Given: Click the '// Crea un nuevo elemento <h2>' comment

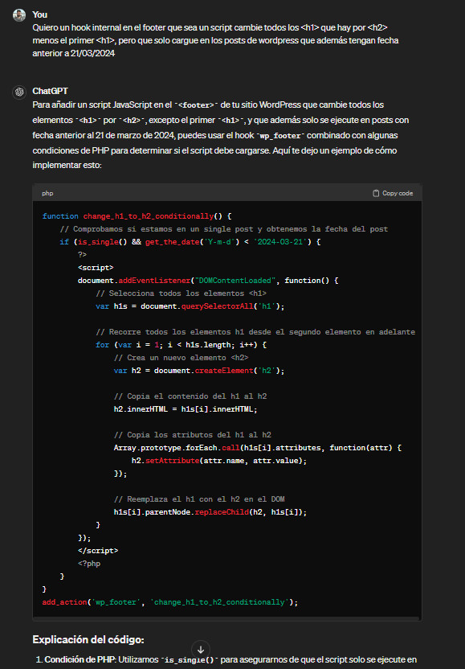Looking at the screenshot, I should tap(182, 358).
